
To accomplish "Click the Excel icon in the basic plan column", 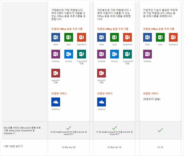I will click(160, 37).
